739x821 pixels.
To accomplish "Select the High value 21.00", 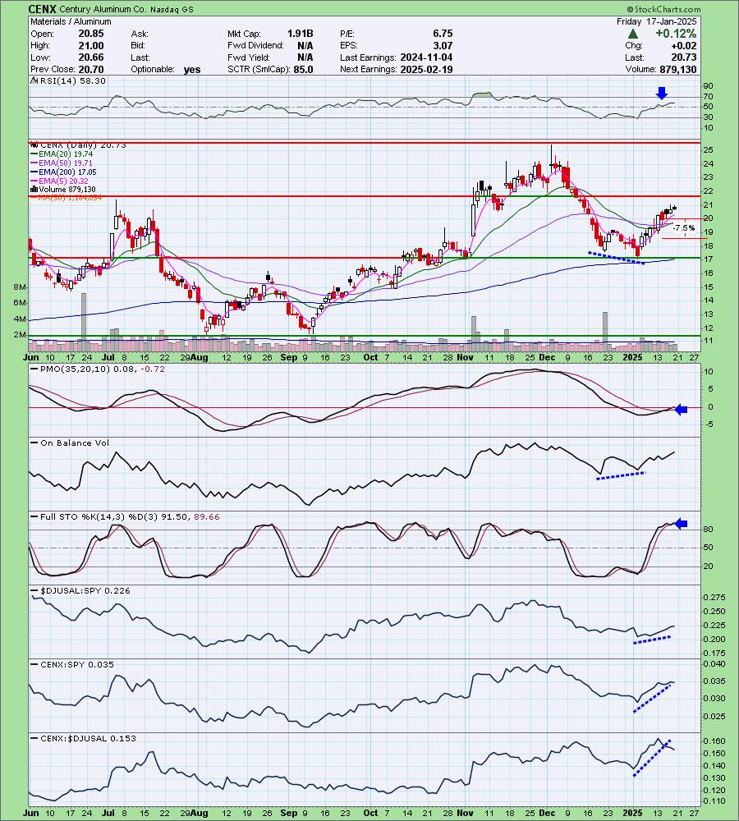I will [91, 45].
